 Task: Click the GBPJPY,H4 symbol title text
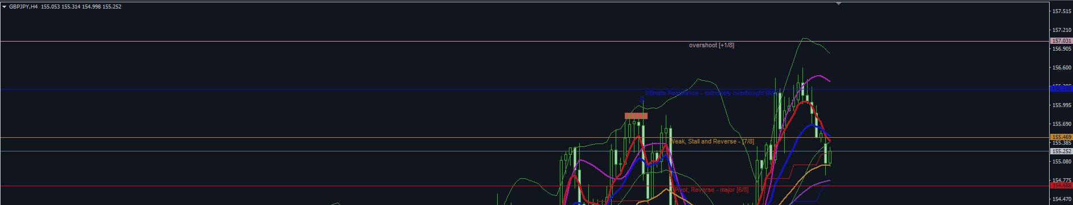coord(23,7)
